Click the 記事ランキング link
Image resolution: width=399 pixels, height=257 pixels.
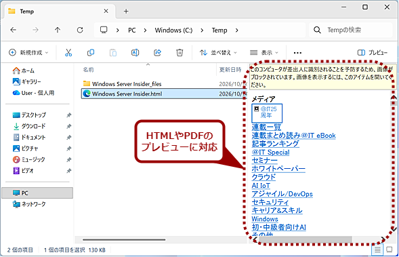[275, 144]
